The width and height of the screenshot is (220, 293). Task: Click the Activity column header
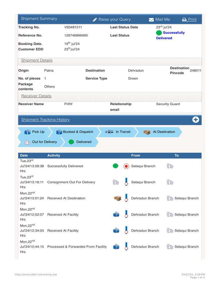coord(54,156)
